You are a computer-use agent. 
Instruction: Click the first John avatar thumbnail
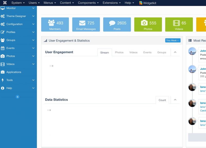pos(192,51)
